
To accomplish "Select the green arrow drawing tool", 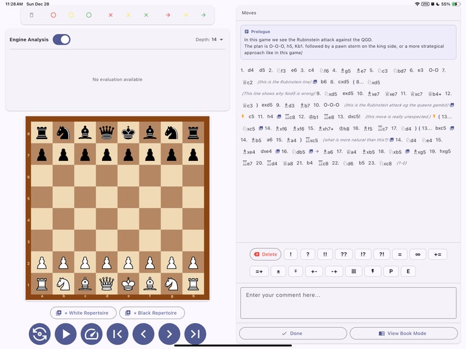I will coord(204,15).
